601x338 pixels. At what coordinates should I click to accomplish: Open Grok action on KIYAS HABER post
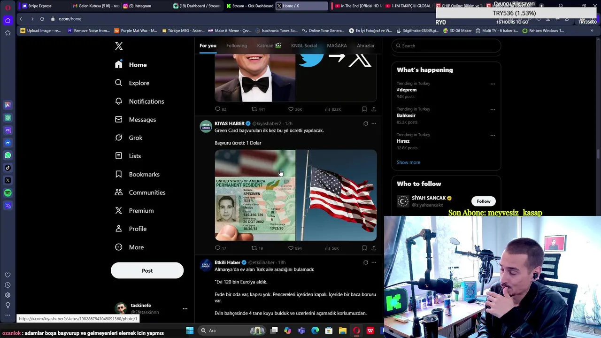tap(366, 123)
